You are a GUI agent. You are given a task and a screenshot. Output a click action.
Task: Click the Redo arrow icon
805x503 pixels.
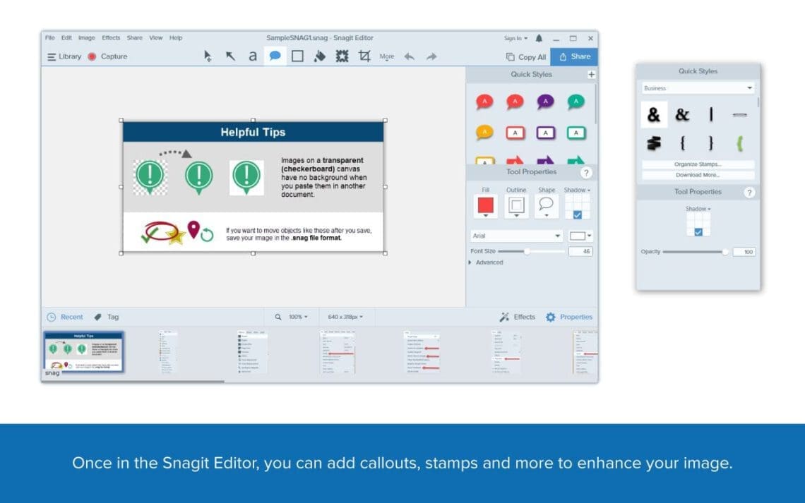[431, 56]
